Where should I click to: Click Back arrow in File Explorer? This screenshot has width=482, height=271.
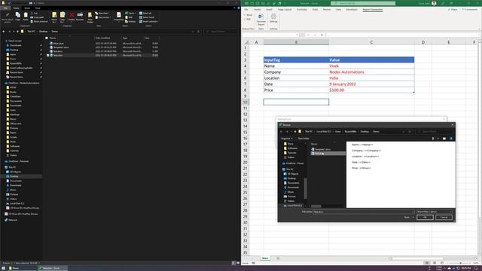point(3,32)
